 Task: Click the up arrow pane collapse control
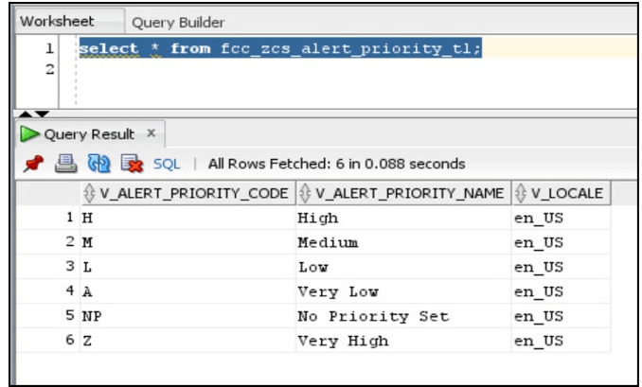(x=26, y=114)
